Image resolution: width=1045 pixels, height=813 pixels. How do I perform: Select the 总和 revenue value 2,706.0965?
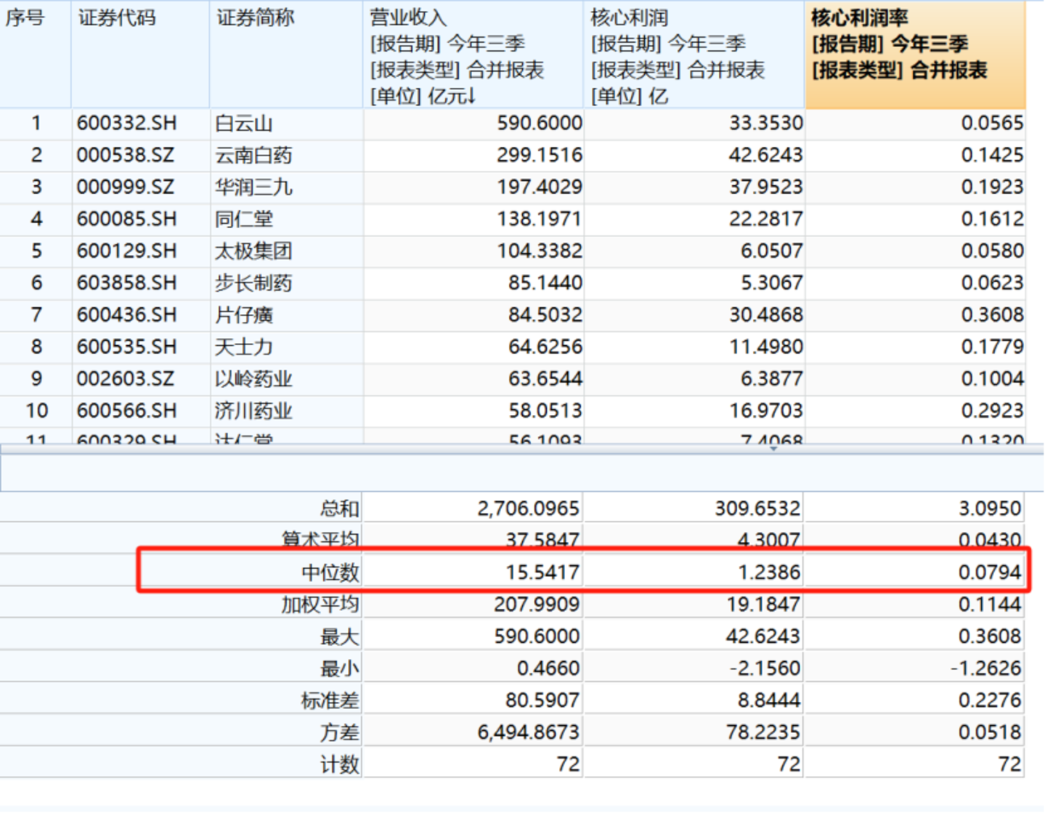tap(528, 509)
